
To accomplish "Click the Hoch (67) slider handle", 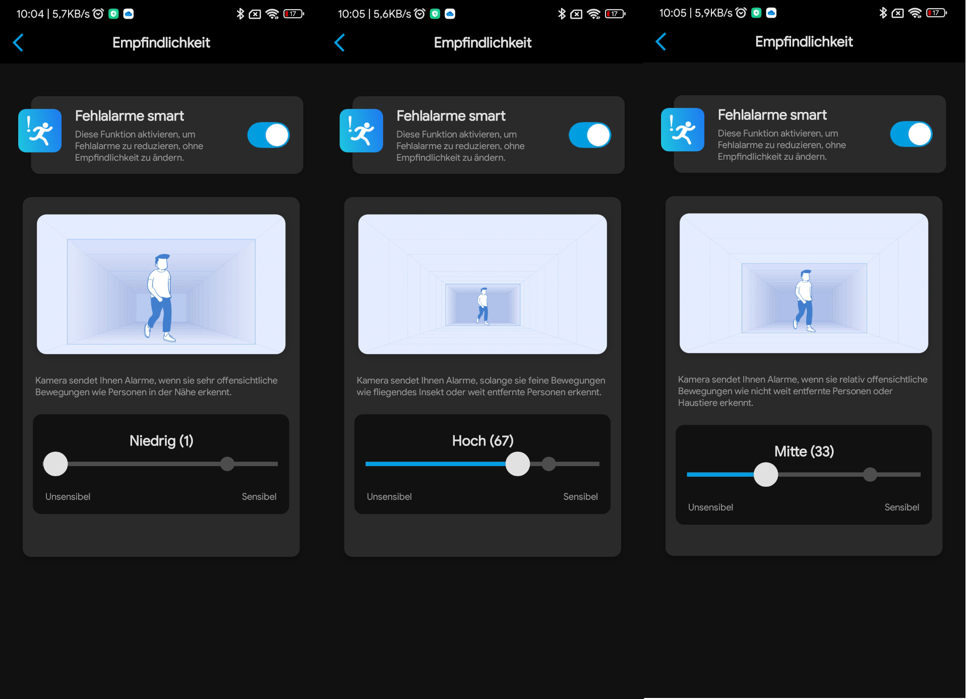I will pos(517,464).
